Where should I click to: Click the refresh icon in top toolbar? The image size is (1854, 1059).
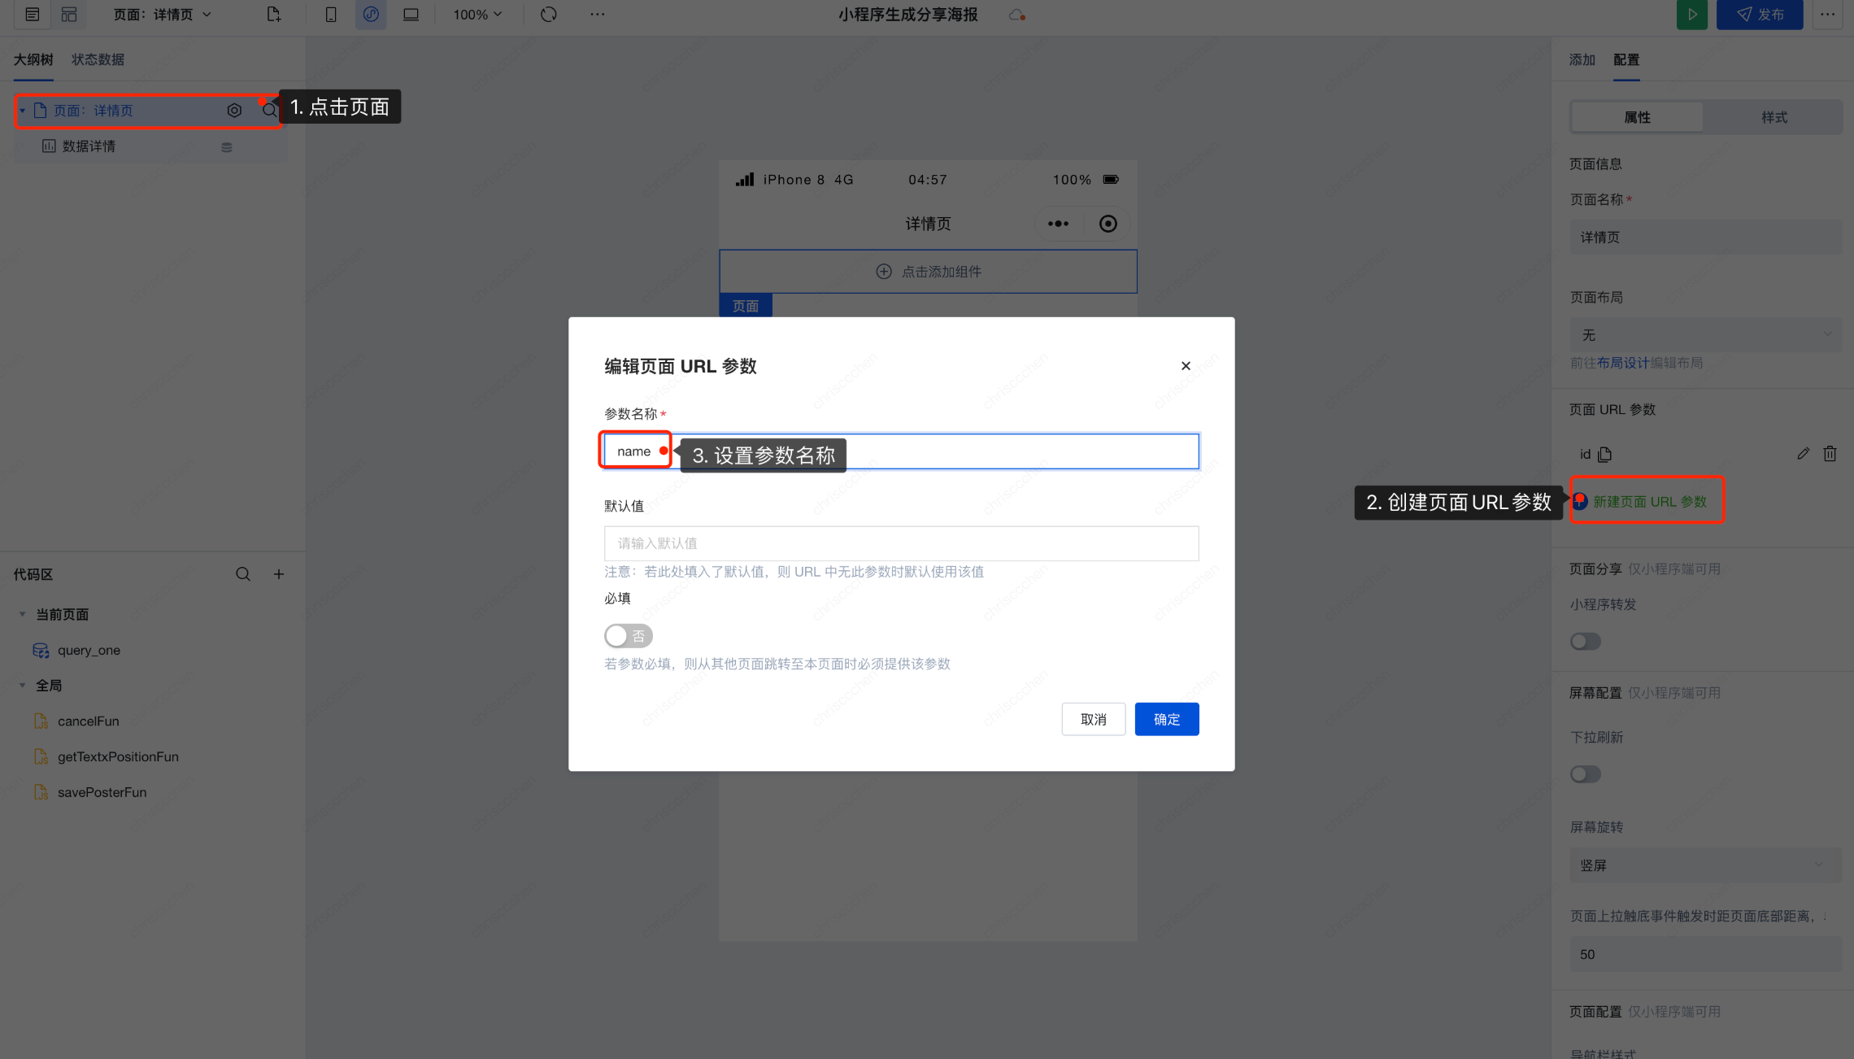coord(549,15)
